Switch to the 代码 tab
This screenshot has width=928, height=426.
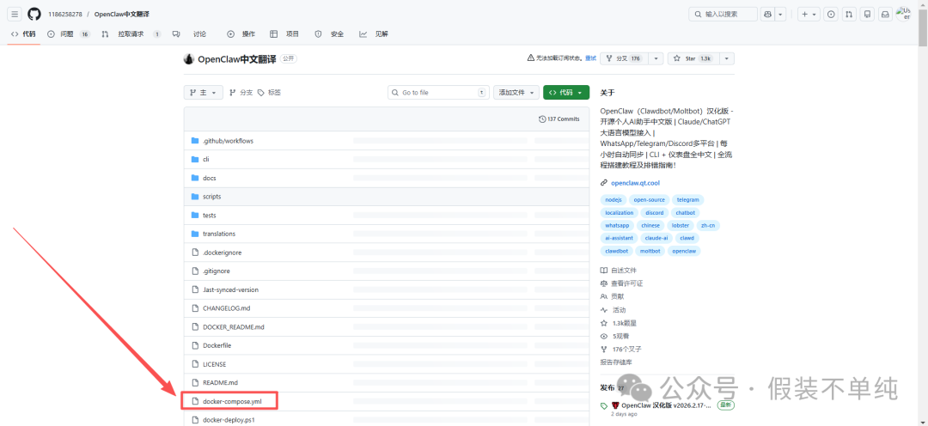coord(23,34)
